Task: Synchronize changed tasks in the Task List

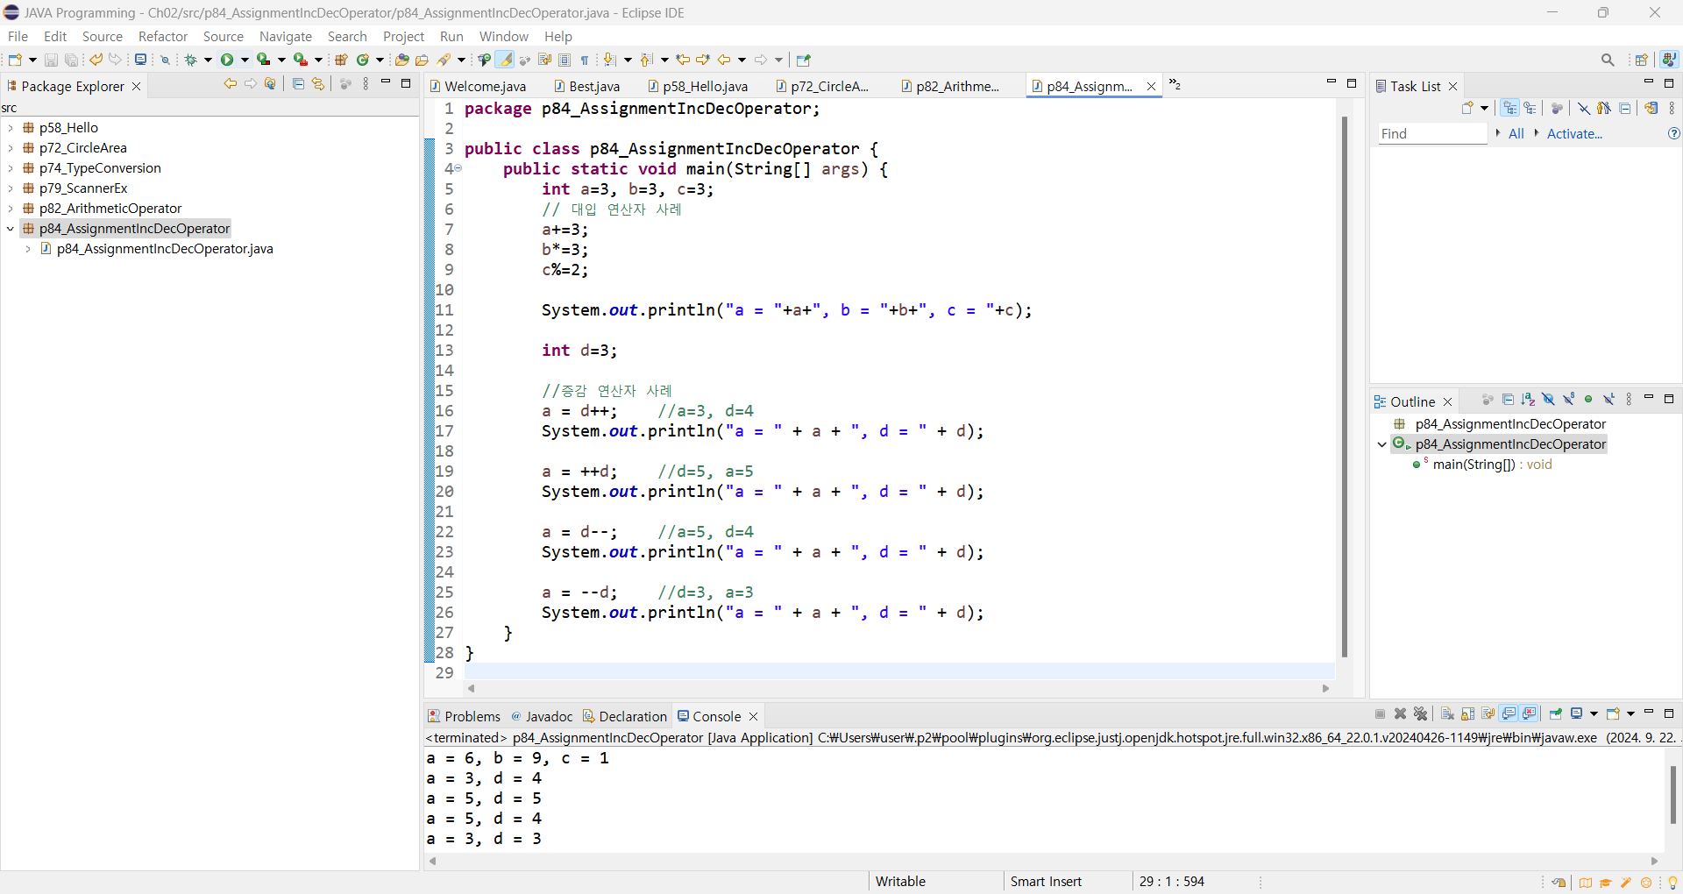Action: point(1651,108)
